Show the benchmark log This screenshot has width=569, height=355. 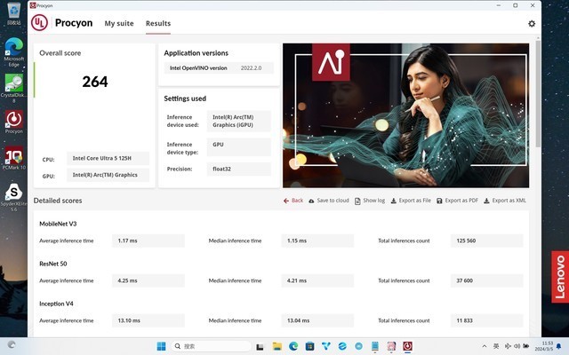(370, 201)
